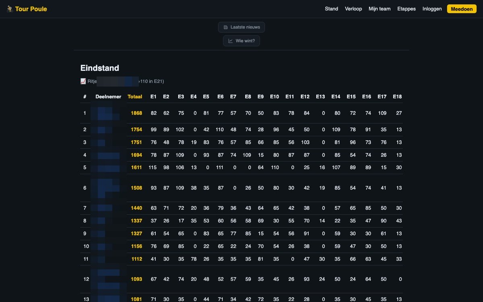Select the E10 column header
483x302 pixels.
275,97
